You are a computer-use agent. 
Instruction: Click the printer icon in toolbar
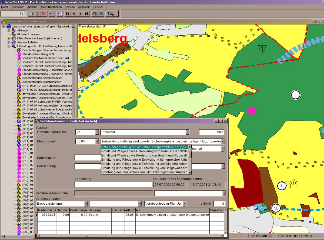tap(94, 13)
